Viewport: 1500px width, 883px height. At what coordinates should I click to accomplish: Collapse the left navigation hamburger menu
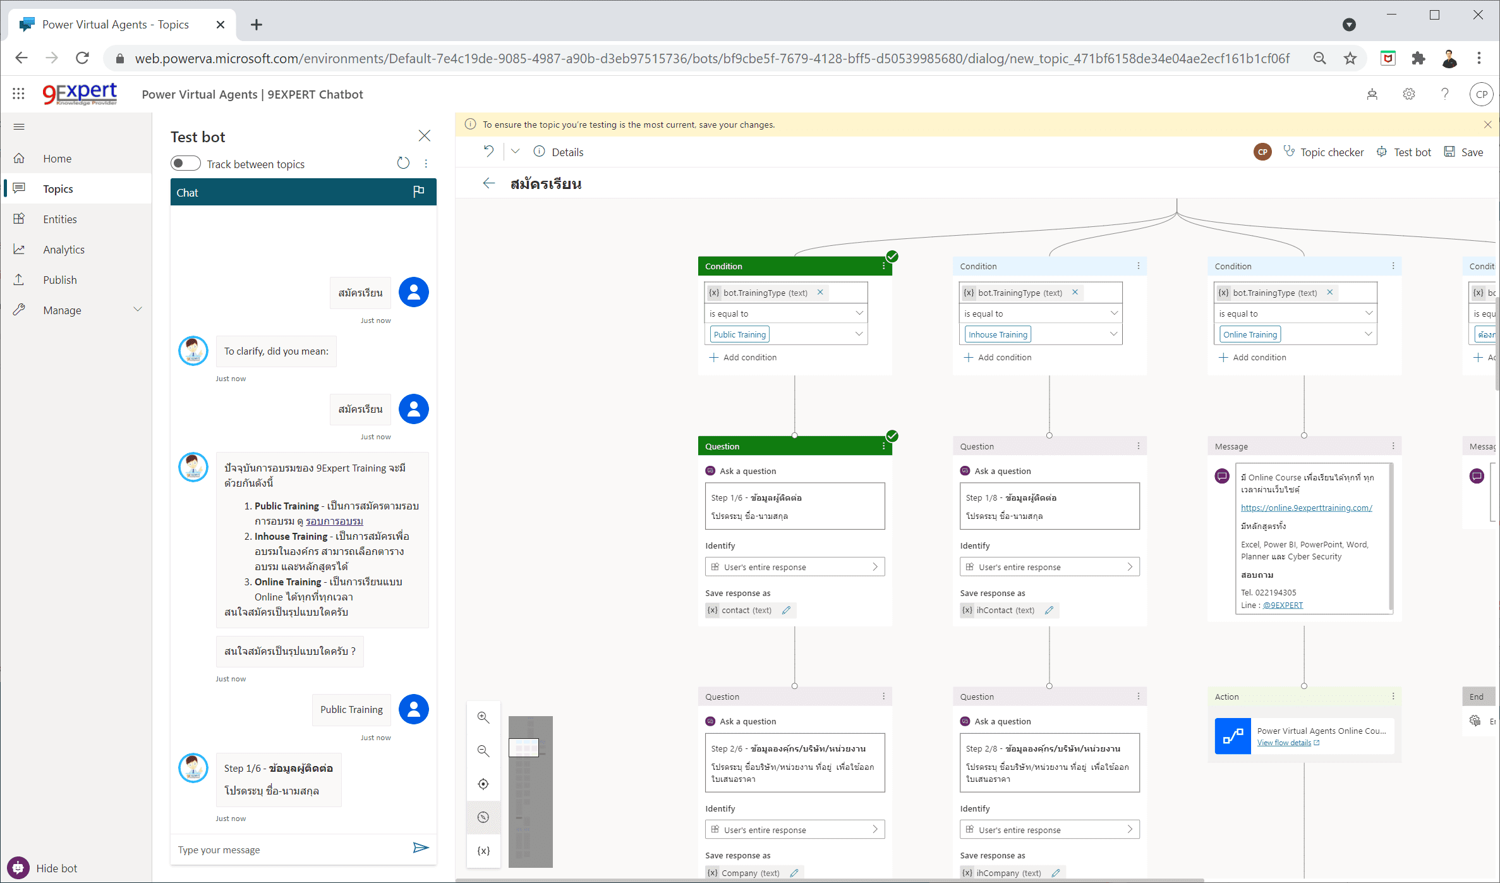click(x=19, y=127)
